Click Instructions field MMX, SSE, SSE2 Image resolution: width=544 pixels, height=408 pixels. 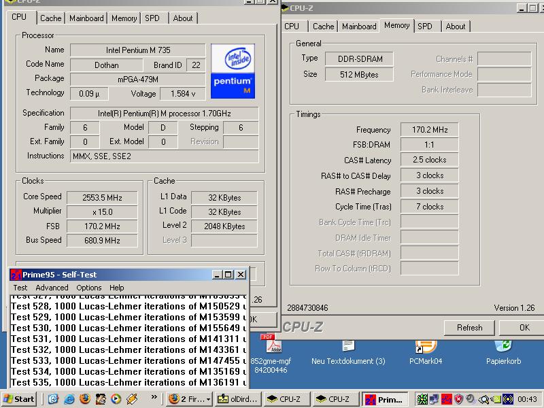[x=164, y=156]
